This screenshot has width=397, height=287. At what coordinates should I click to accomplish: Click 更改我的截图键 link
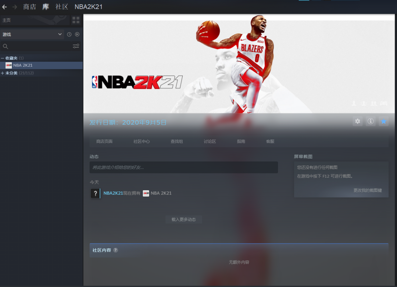pyautogui.click(x=367, y=190)
